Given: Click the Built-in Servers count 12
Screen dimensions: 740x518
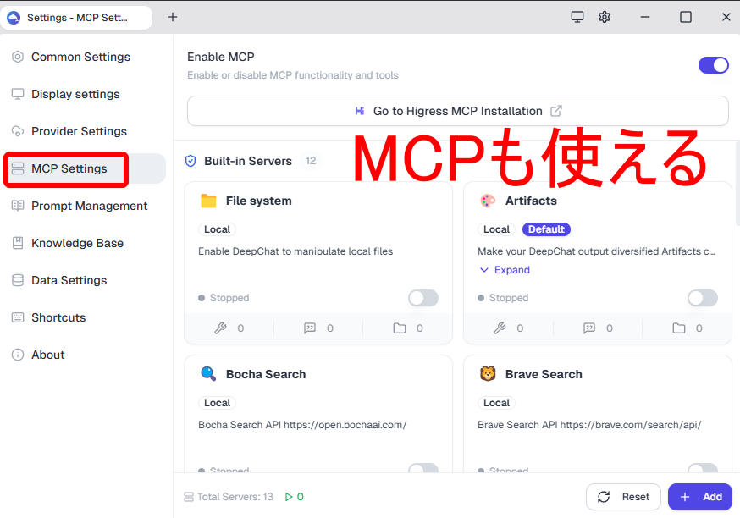Looking at the screenshot, I should pos(311,161).
